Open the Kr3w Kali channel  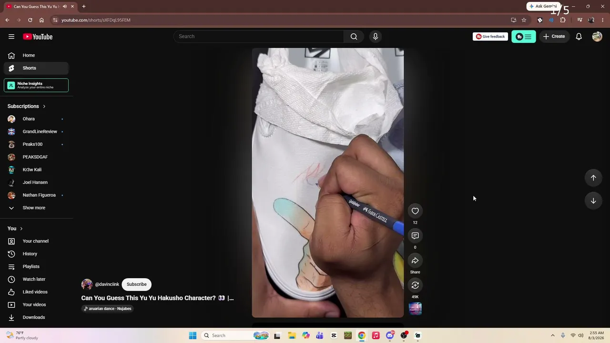point(36,170)
